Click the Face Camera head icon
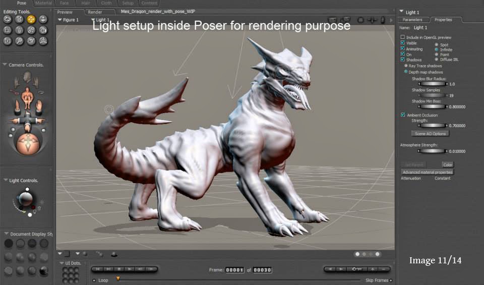Viewport: 484px width, 285px height. click(27, 77)
